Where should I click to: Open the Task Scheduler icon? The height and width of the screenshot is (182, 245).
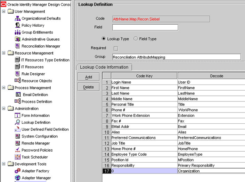pos(17,157)
